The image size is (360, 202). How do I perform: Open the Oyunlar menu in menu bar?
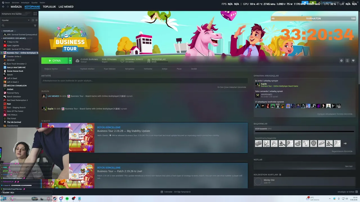click(x=34, y=3)
